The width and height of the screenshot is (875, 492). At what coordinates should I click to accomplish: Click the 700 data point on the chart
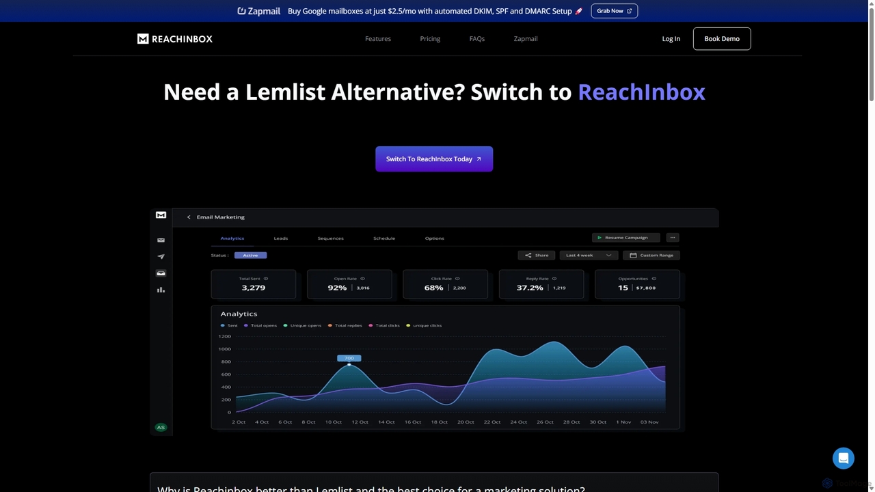[349, 364]
